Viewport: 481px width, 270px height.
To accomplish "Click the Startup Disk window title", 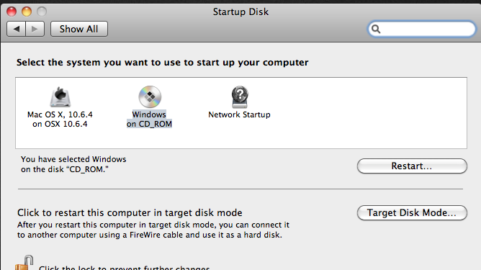I will coord(240,12).
